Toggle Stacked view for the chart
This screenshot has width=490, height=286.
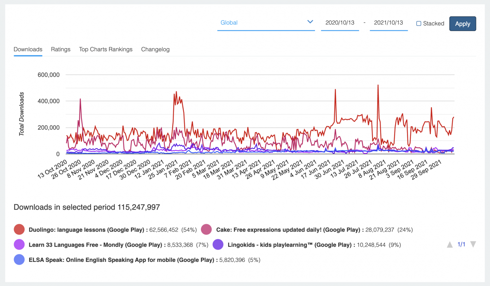tap(419, 23)
